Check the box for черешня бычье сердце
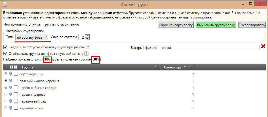268x117 pixels. (16, 87)
